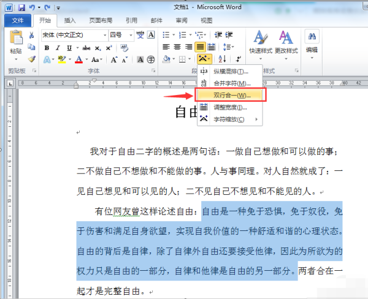Click the 快速样式 button
This screenshot has width=368, height=299.
[x=261, y=45]
